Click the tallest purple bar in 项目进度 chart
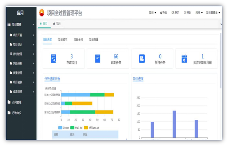The width and height of the screenshot is (228, 146). point(174,124)
